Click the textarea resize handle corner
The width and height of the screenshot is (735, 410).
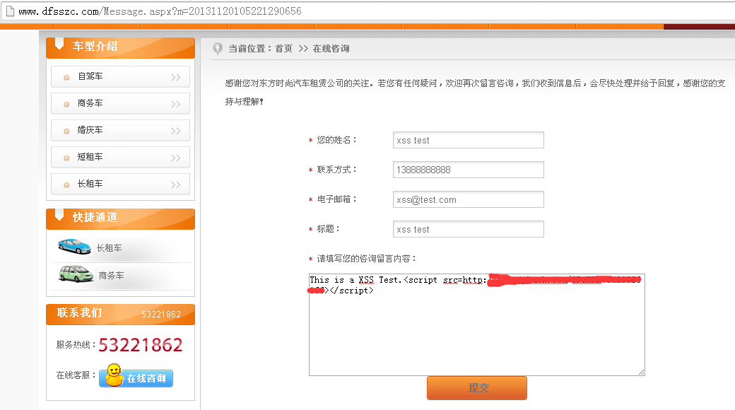coord(641,372)
